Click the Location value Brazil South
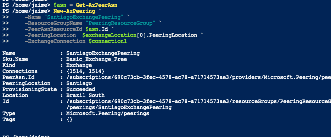Screen dimensions: 331x137 85,95
